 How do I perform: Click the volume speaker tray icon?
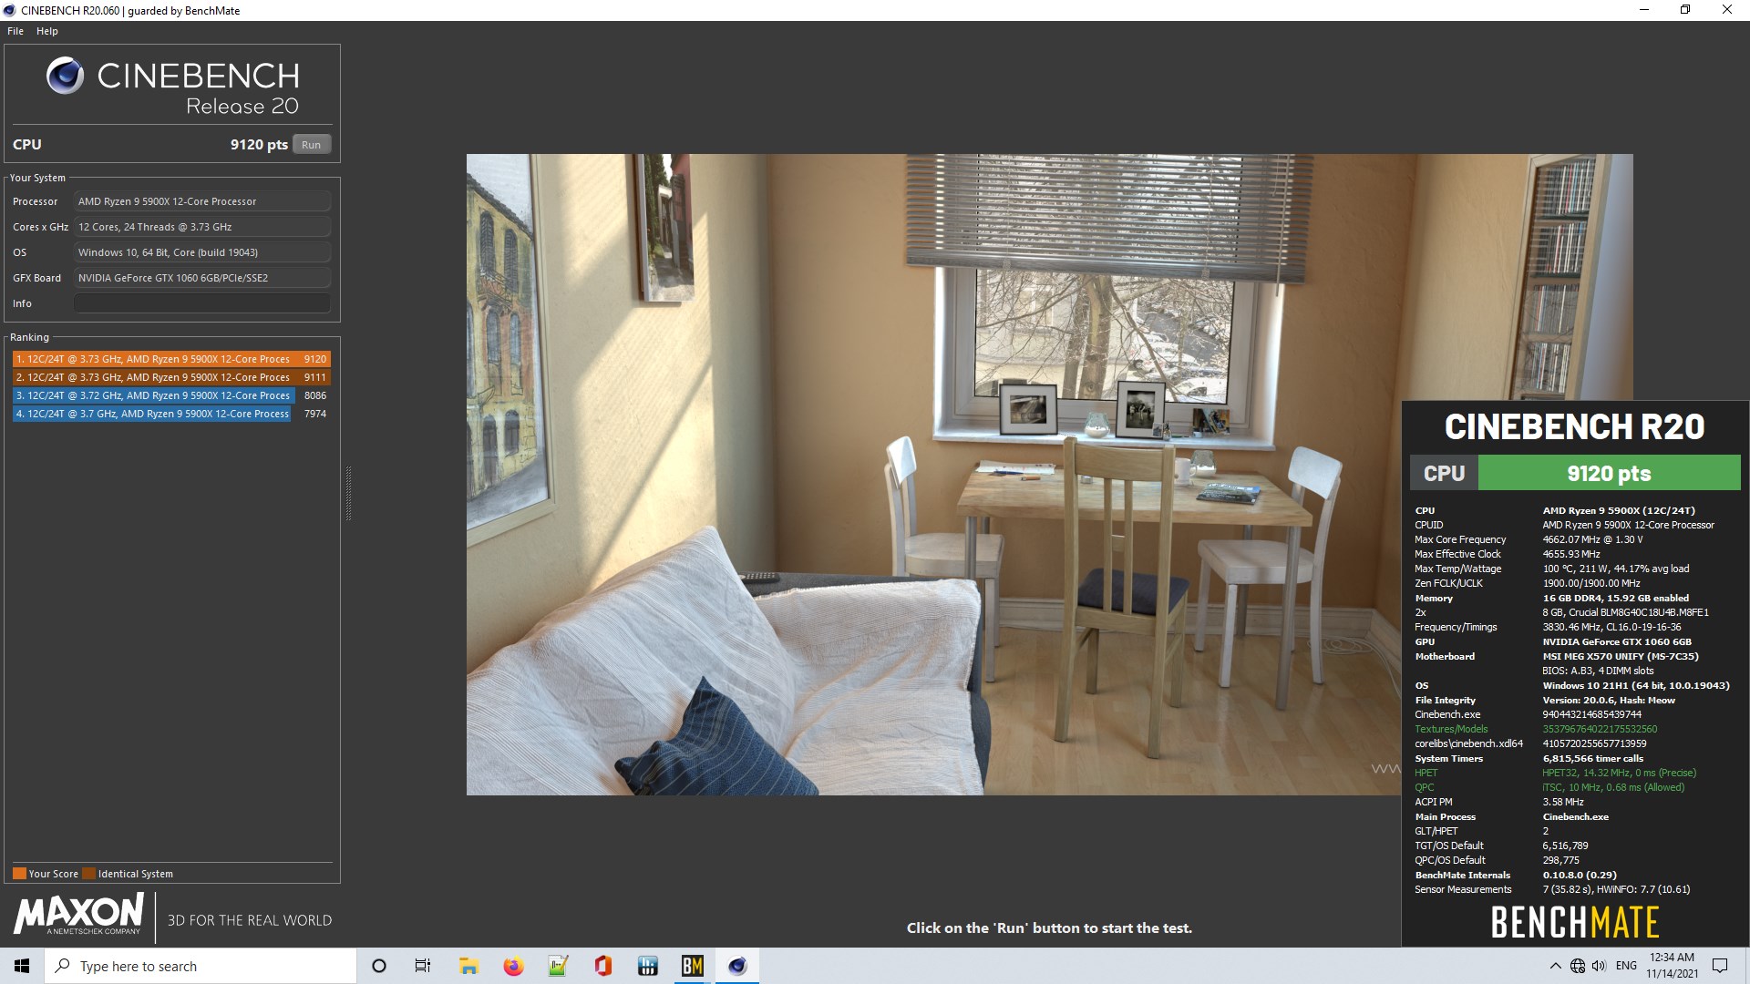coord(1599,966)
